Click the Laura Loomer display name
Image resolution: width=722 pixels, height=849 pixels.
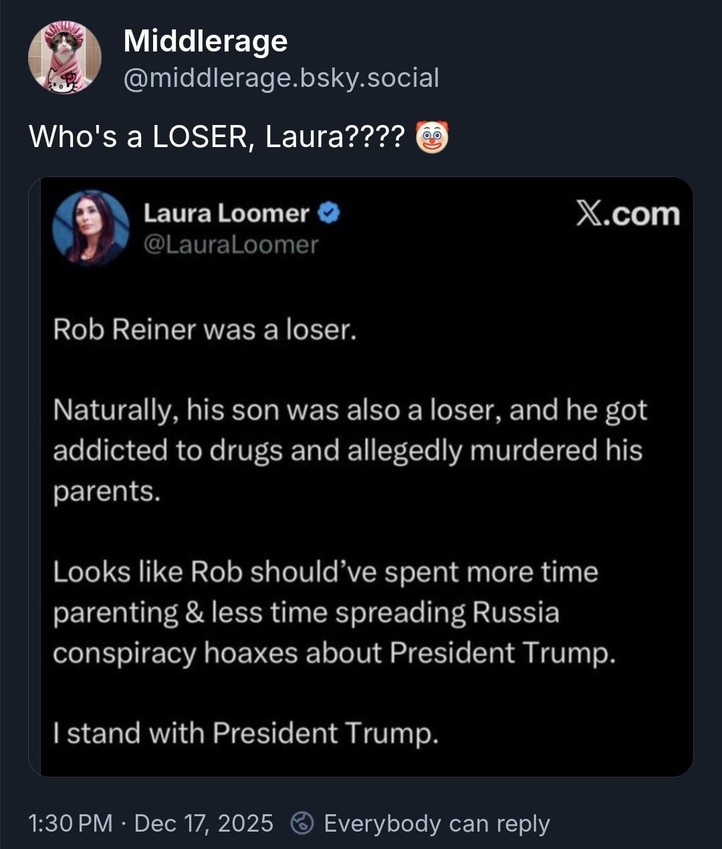click(226, 213)
